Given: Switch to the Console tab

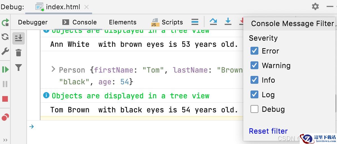Looking at the screenshot, I should [x=79, y=22].
